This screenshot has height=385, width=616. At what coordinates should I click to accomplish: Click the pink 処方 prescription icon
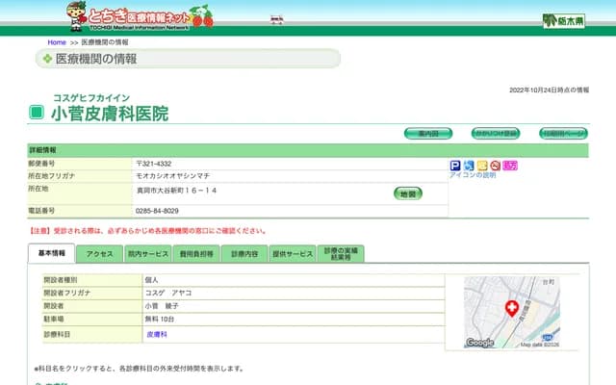(510, 166)
